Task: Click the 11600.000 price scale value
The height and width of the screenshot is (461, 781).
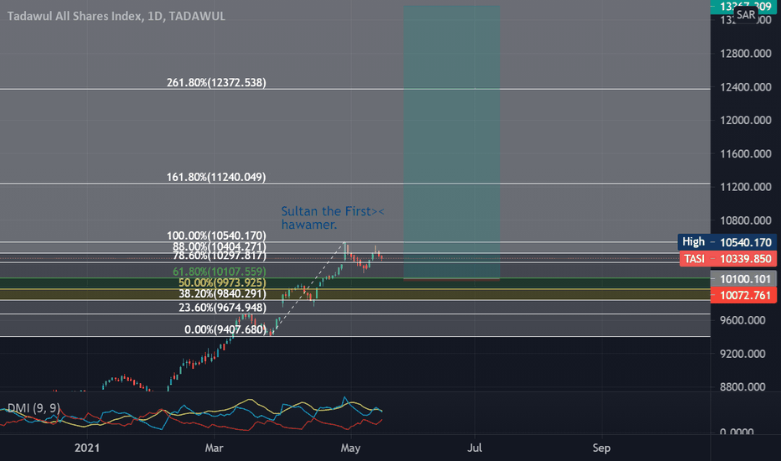Action: coord(746,153)
